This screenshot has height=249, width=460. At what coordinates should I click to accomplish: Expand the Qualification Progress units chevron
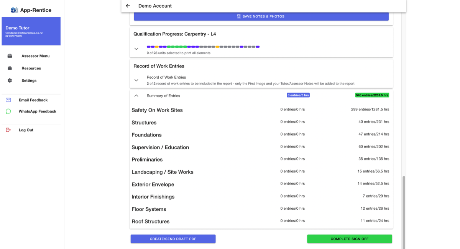[136, 49]
